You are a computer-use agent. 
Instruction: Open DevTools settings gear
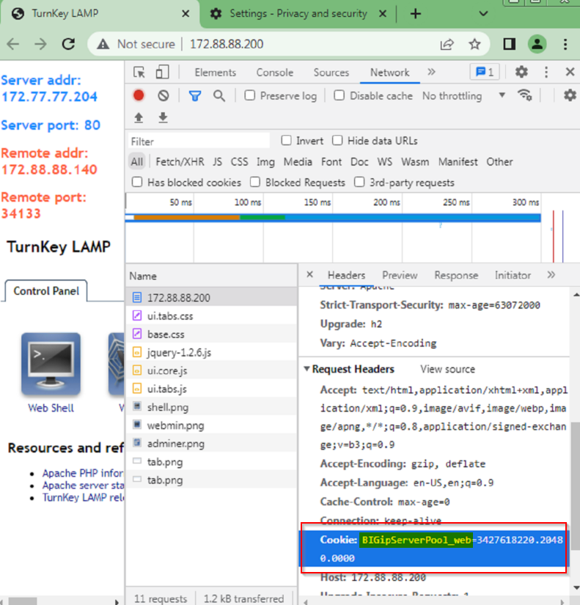coord(521,72)
